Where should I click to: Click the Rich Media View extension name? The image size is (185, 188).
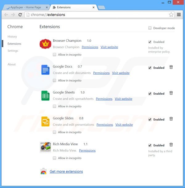[65, 144]
